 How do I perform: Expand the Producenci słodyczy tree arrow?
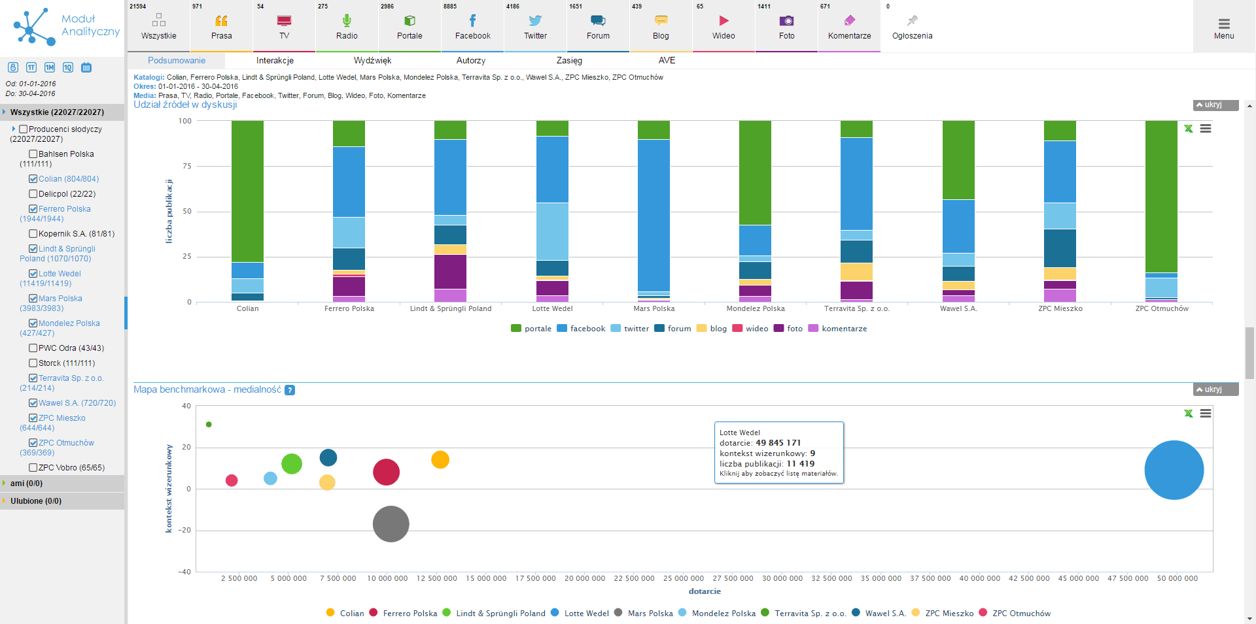pyautogui.click(x=14, y=129)
